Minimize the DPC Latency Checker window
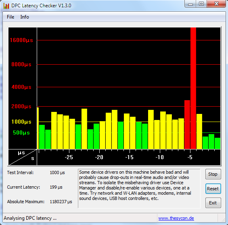Image resolution: width=228 pixels, height=225 pixels. [x=190, y=4]
